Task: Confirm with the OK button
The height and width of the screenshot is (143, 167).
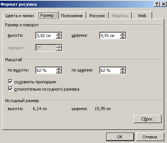Action: [x=120, y=137]
